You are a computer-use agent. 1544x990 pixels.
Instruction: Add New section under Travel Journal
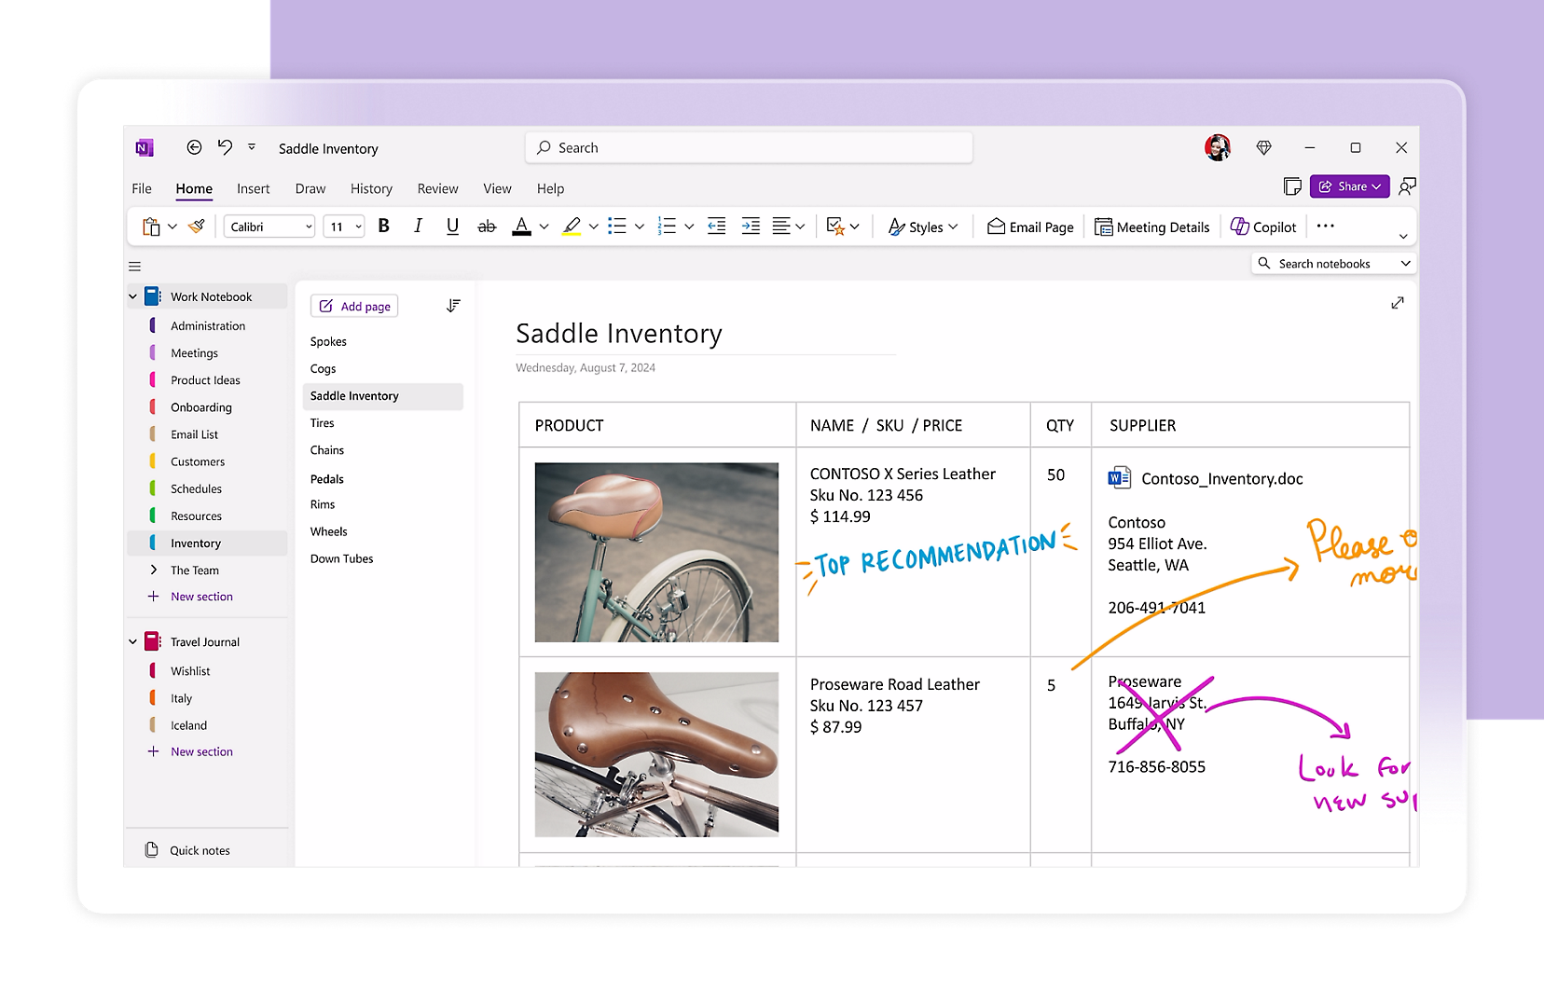coord(191,751)
